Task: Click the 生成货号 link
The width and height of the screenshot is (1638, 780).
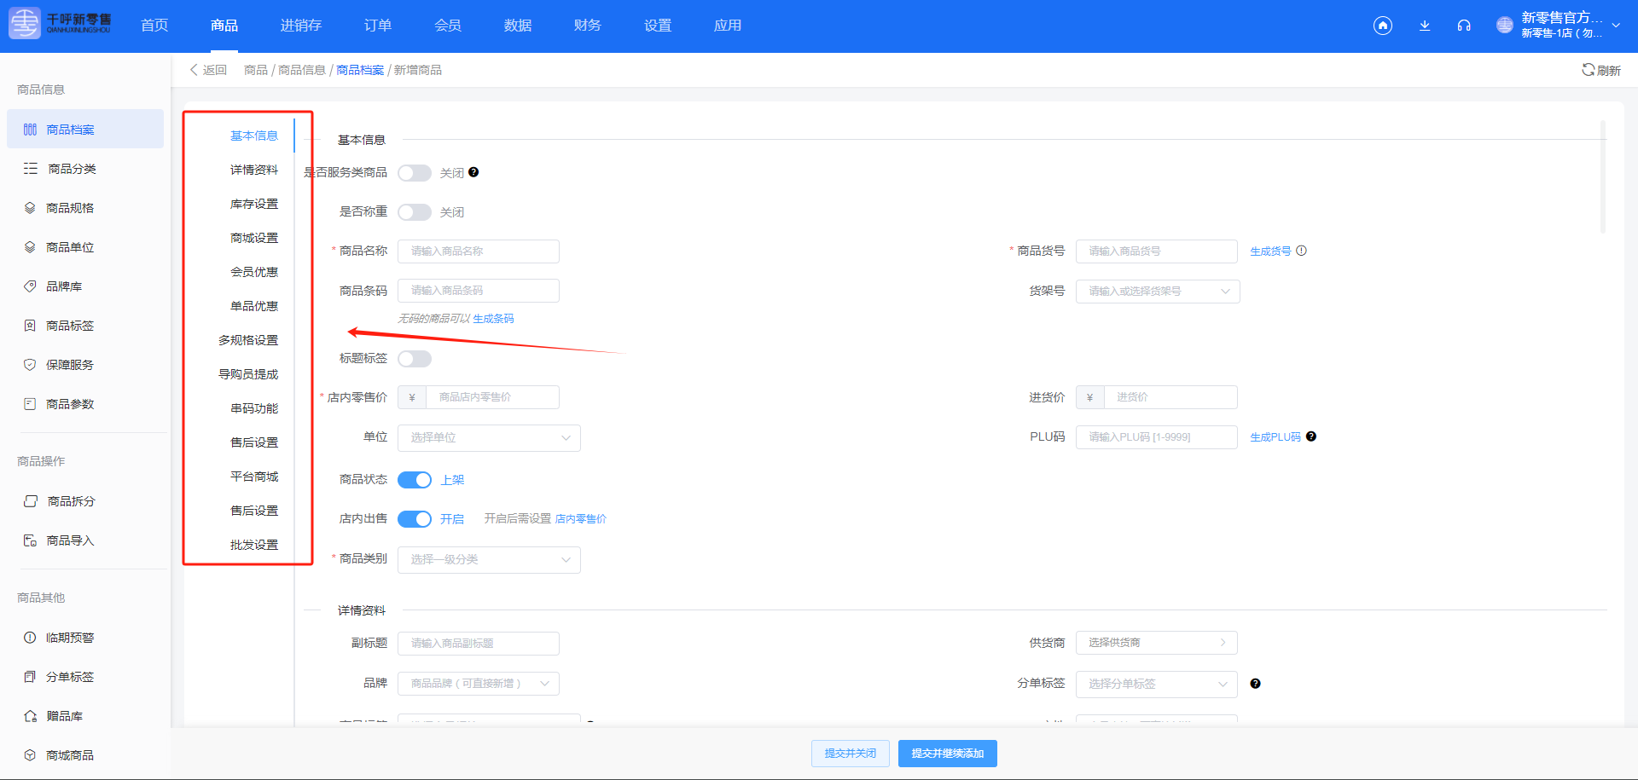Action: click(1270, 251)
